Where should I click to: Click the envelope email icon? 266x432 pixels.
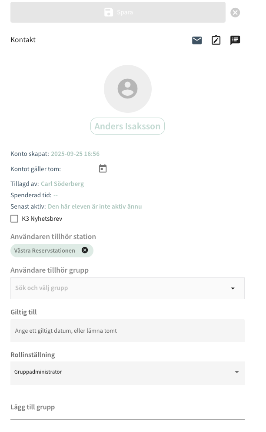click(x=197, y=40)
